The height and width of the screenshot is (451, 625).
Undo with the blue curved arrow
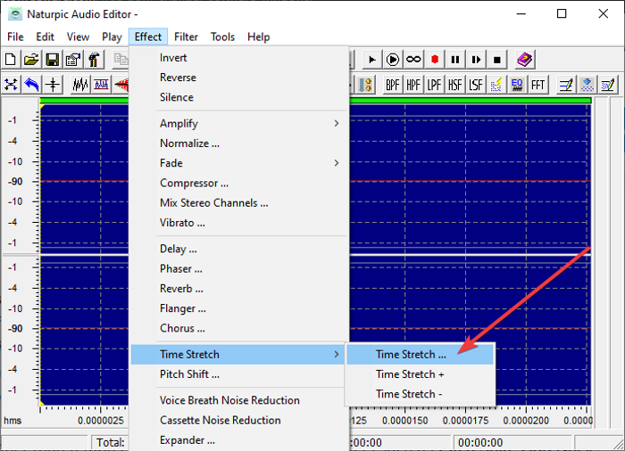pyautogui.click(x=31, y=85)
